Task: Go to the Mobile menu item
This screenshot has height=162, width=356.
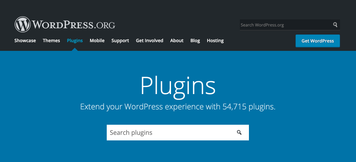Action: 97,40
